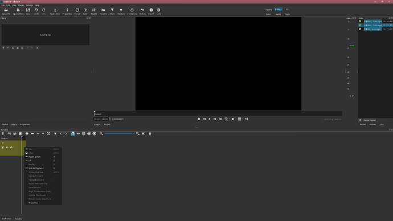This screenshot has width=393, height=221.
Task: Switch to the Editing layout button
Action: (x=278, y=10)
